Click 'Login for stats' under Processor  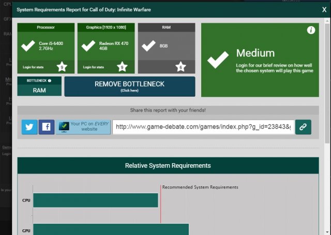34,67
